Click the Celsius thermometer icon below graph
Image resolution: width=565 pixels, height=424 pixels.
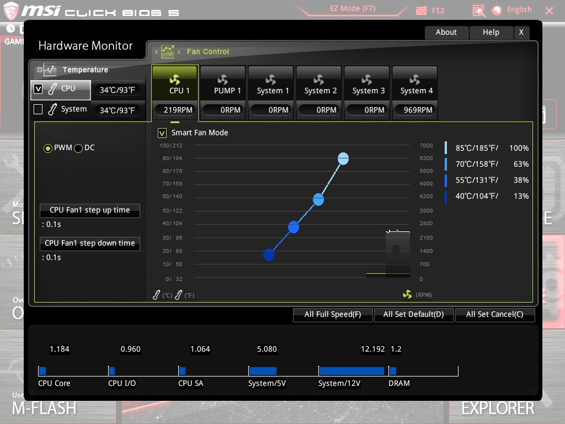[156, 295]
